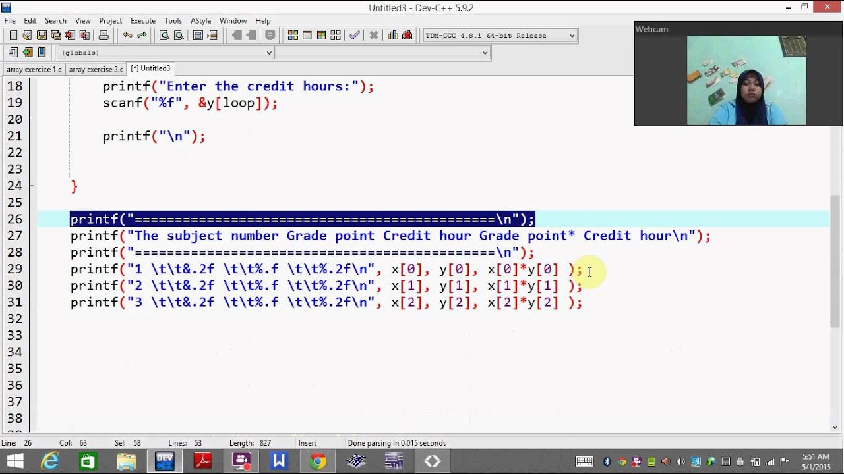This screenshot has height=474, width=844.
Task: Open the Windows Start button
Action: [x=15, y=461]
